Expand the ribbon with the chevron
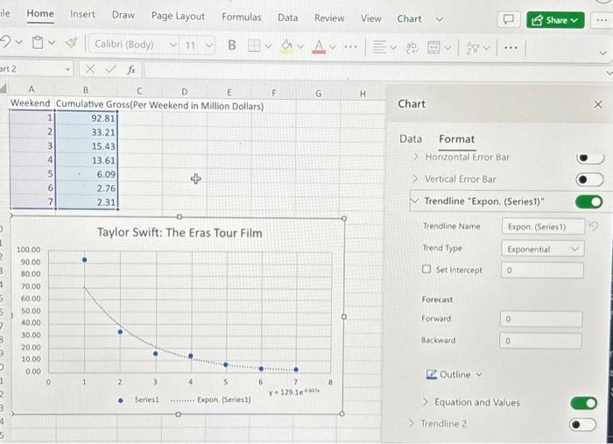Viewport: 613px width, 444px height. [x=603, y=53]
